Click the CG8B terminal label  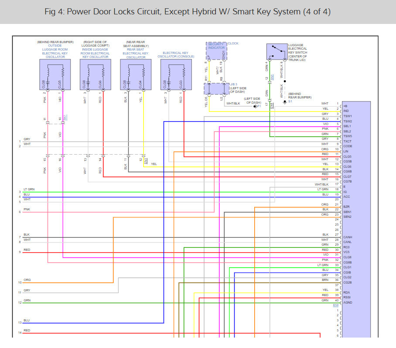348,263
